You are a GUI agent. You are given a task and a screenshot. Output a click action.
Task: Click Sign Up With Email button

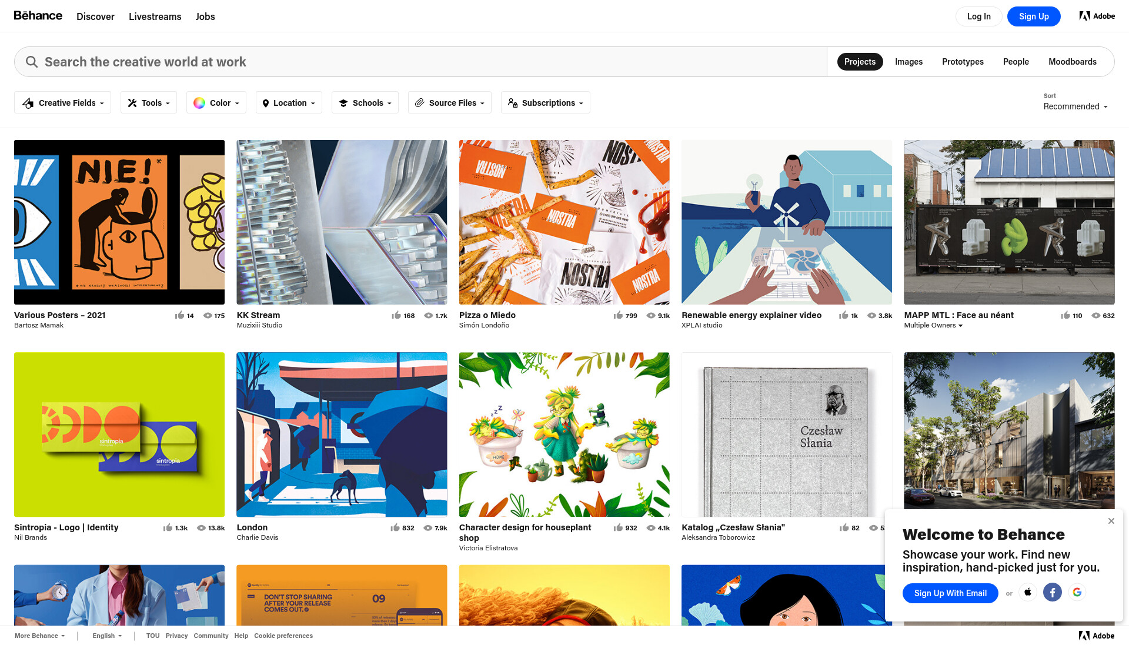tap(950, 593)
